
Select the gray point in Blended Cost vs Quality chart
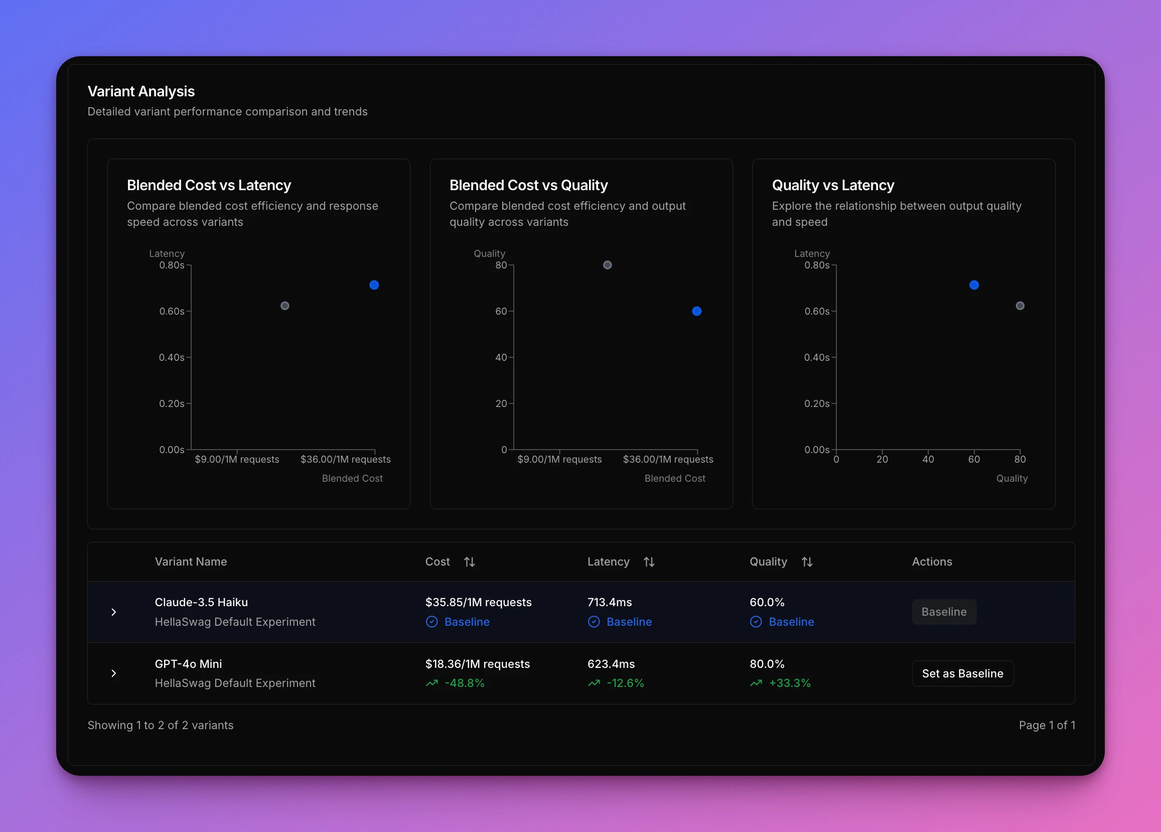[607, 265]
